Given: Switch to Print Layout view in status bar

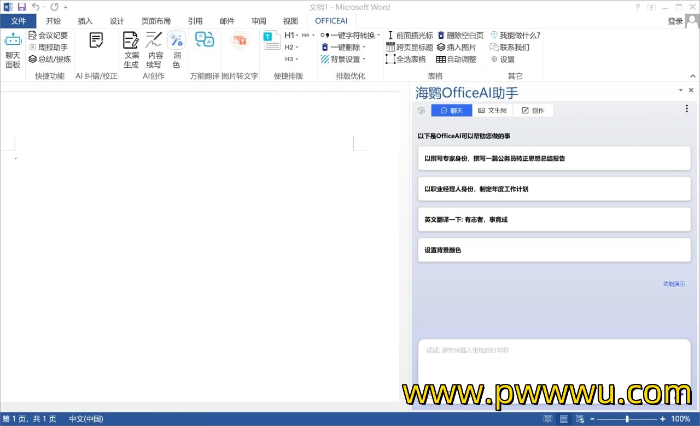Looking at the screenshot, I should [x=564, y=419].
